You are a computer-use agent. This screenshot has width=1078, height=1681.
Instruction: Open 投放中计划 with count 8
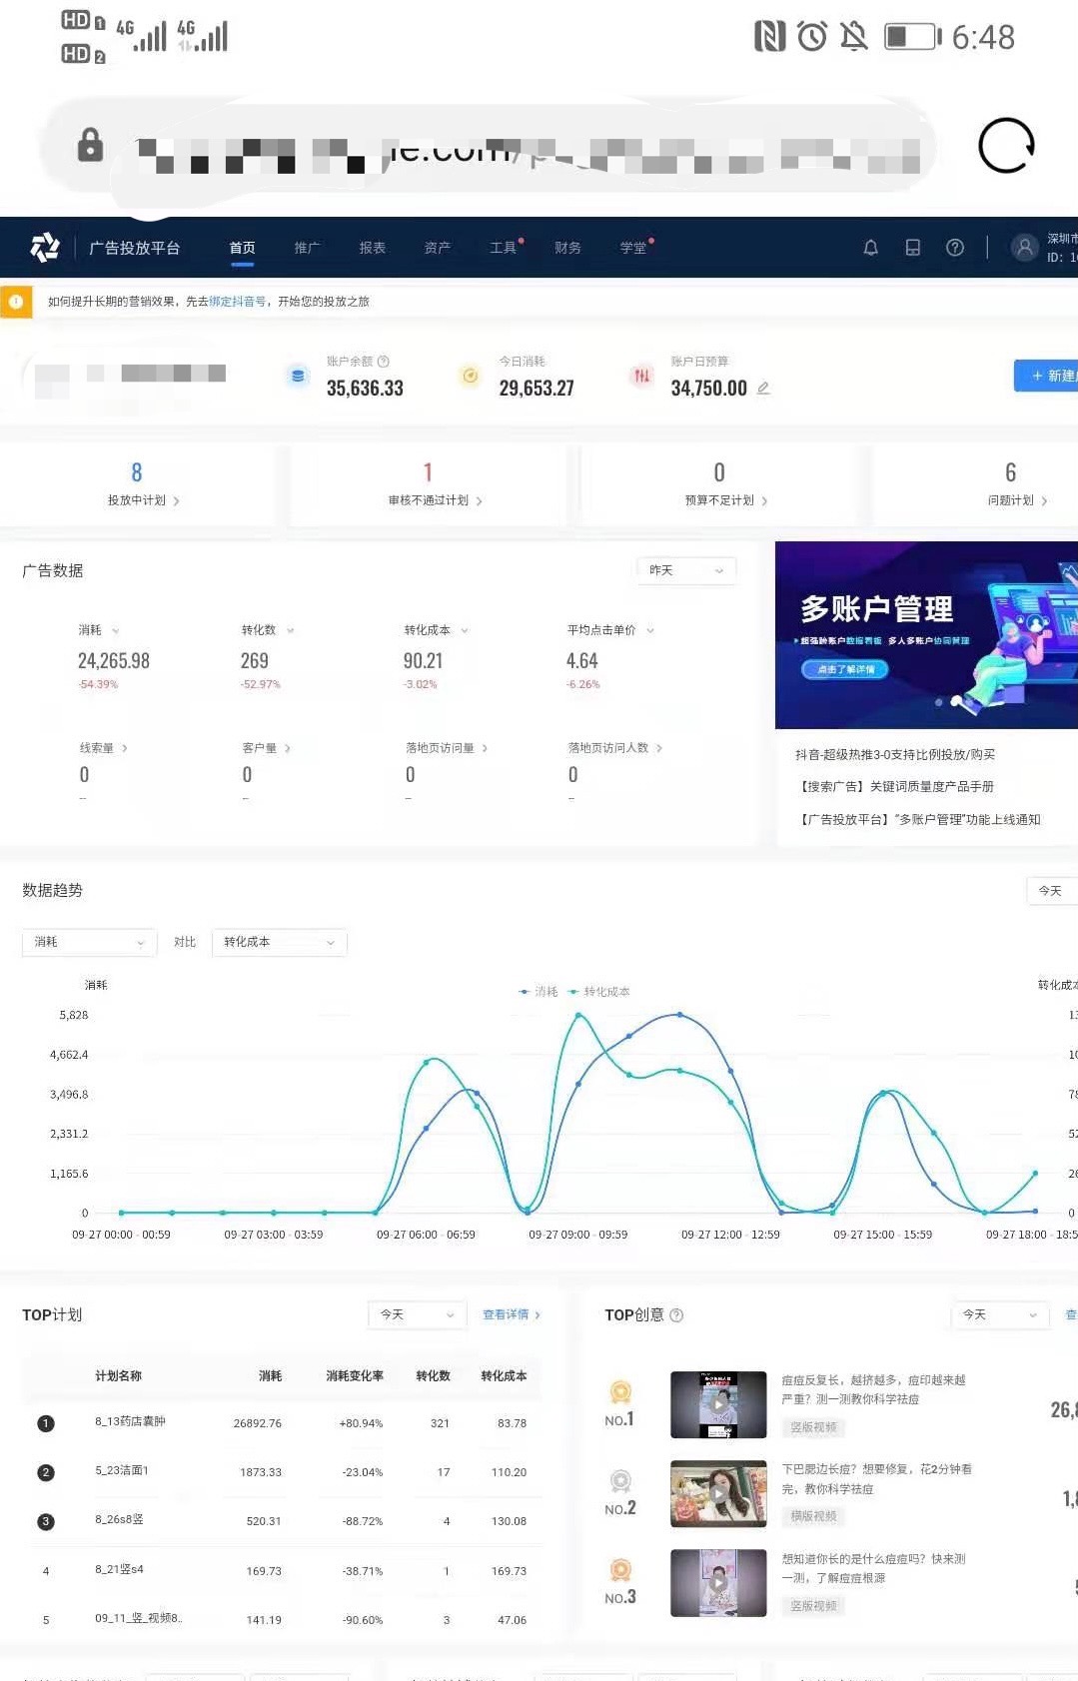(137, 483)
